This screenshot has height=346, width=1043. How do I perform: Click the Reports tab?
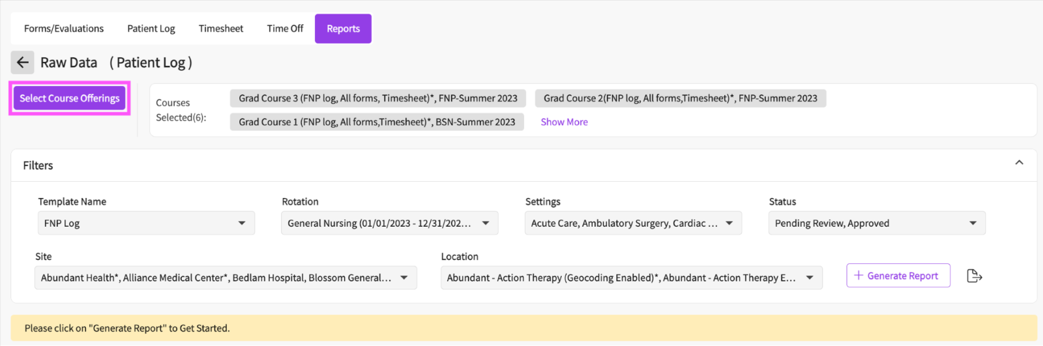[343, 29]
